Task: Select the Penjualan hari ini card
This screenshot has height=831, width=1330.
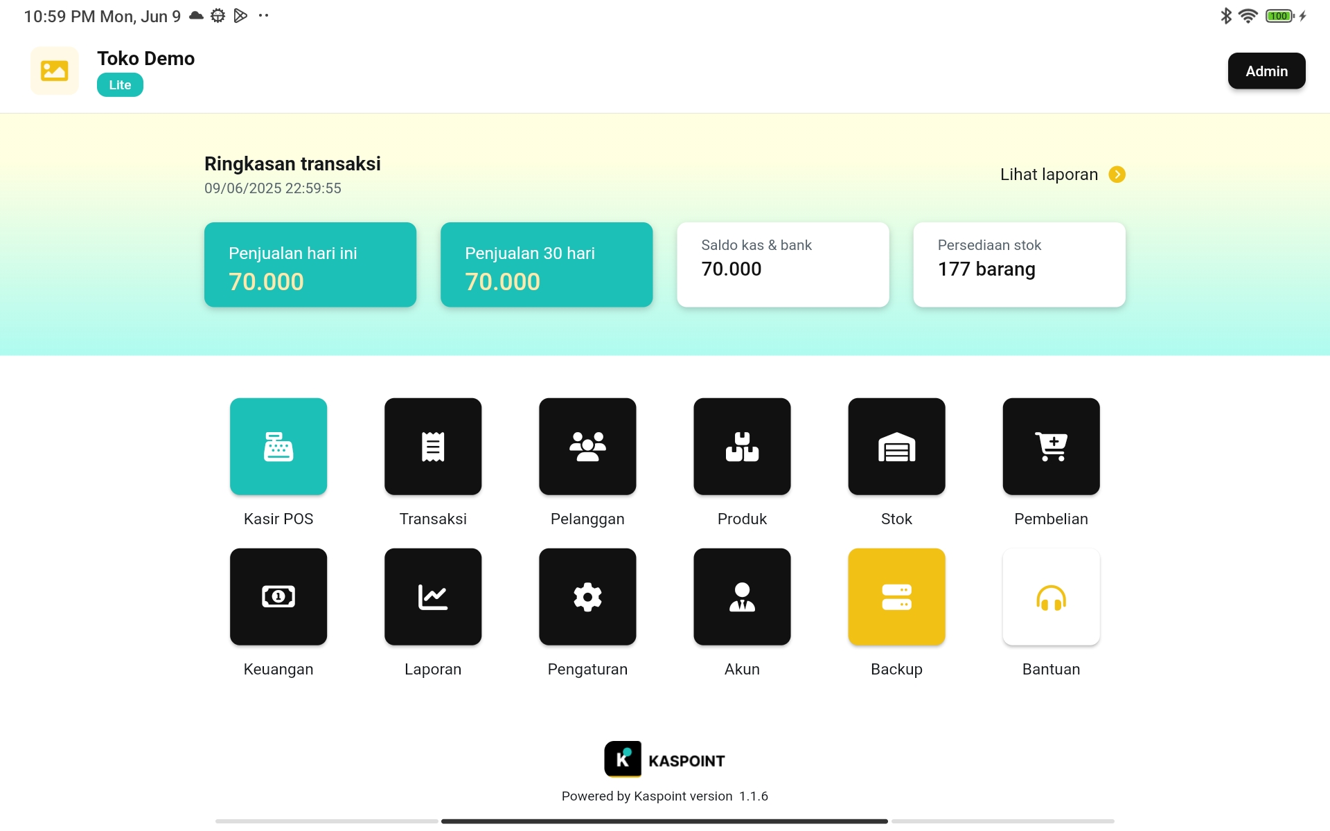Action: [x=310, y=265]
